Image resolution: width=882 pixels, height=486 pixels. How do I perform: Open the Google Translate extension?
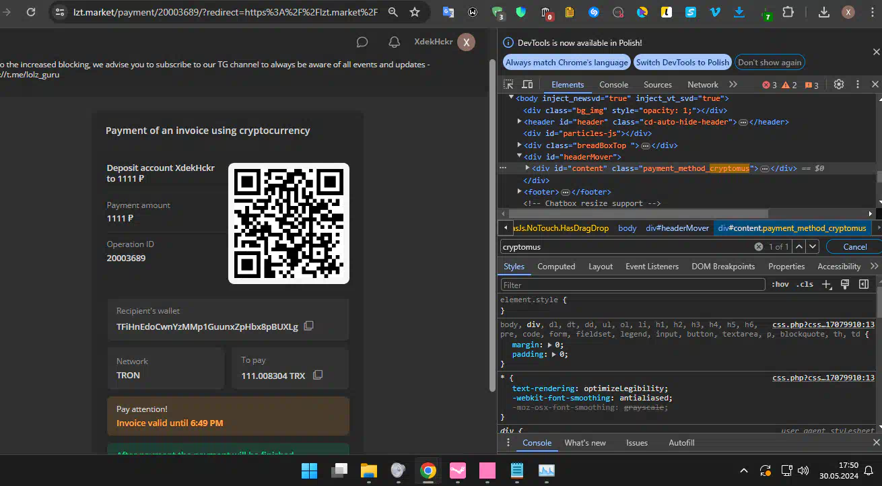[448, 12]
